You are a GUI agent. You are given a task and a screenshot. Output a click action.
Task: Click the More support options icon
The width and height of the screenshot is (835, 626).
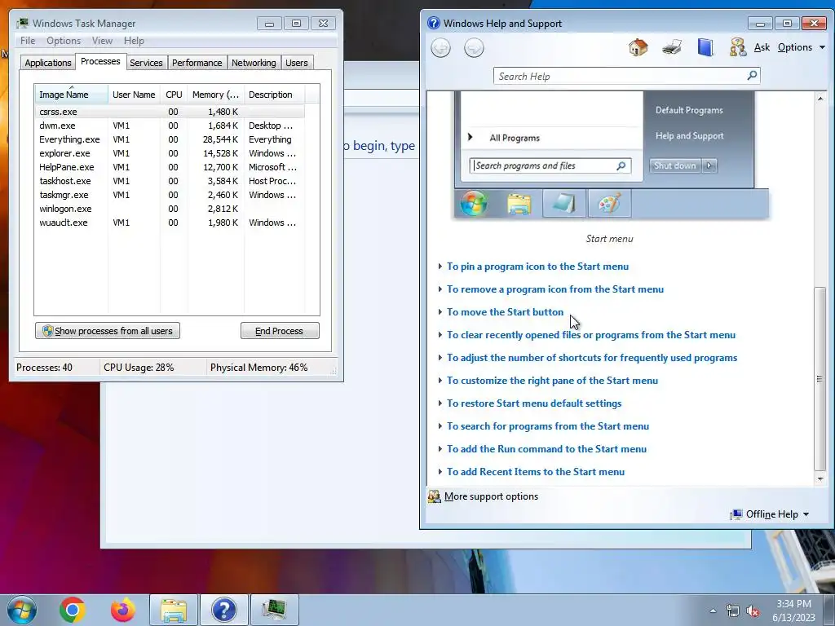tap(435, 496)
